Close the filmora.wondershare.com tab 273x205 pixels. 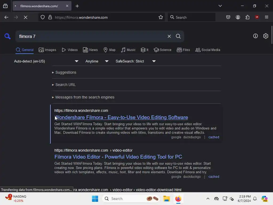click(x=67, y=6)
